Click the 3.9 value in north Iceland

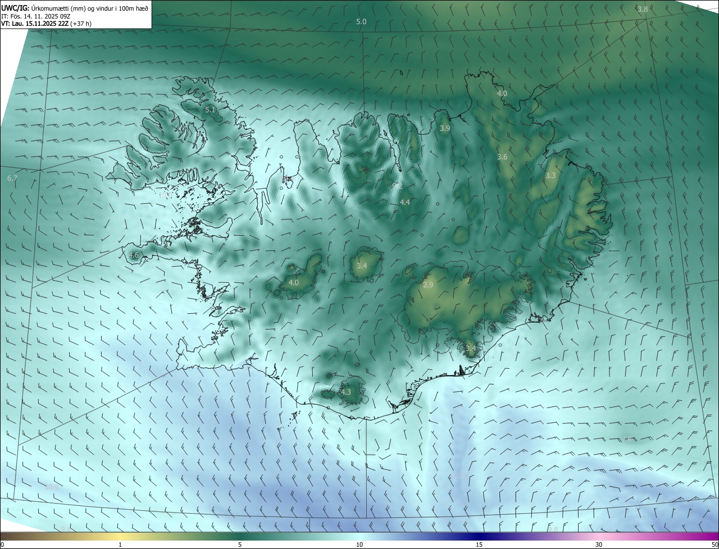coord(445,129)
